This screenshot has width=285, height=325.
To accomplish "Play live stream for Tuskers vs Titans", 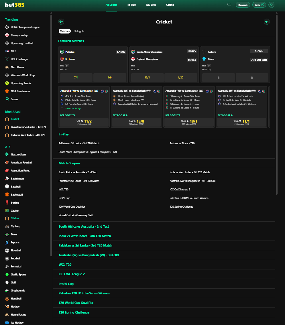I will pos(209,66).
